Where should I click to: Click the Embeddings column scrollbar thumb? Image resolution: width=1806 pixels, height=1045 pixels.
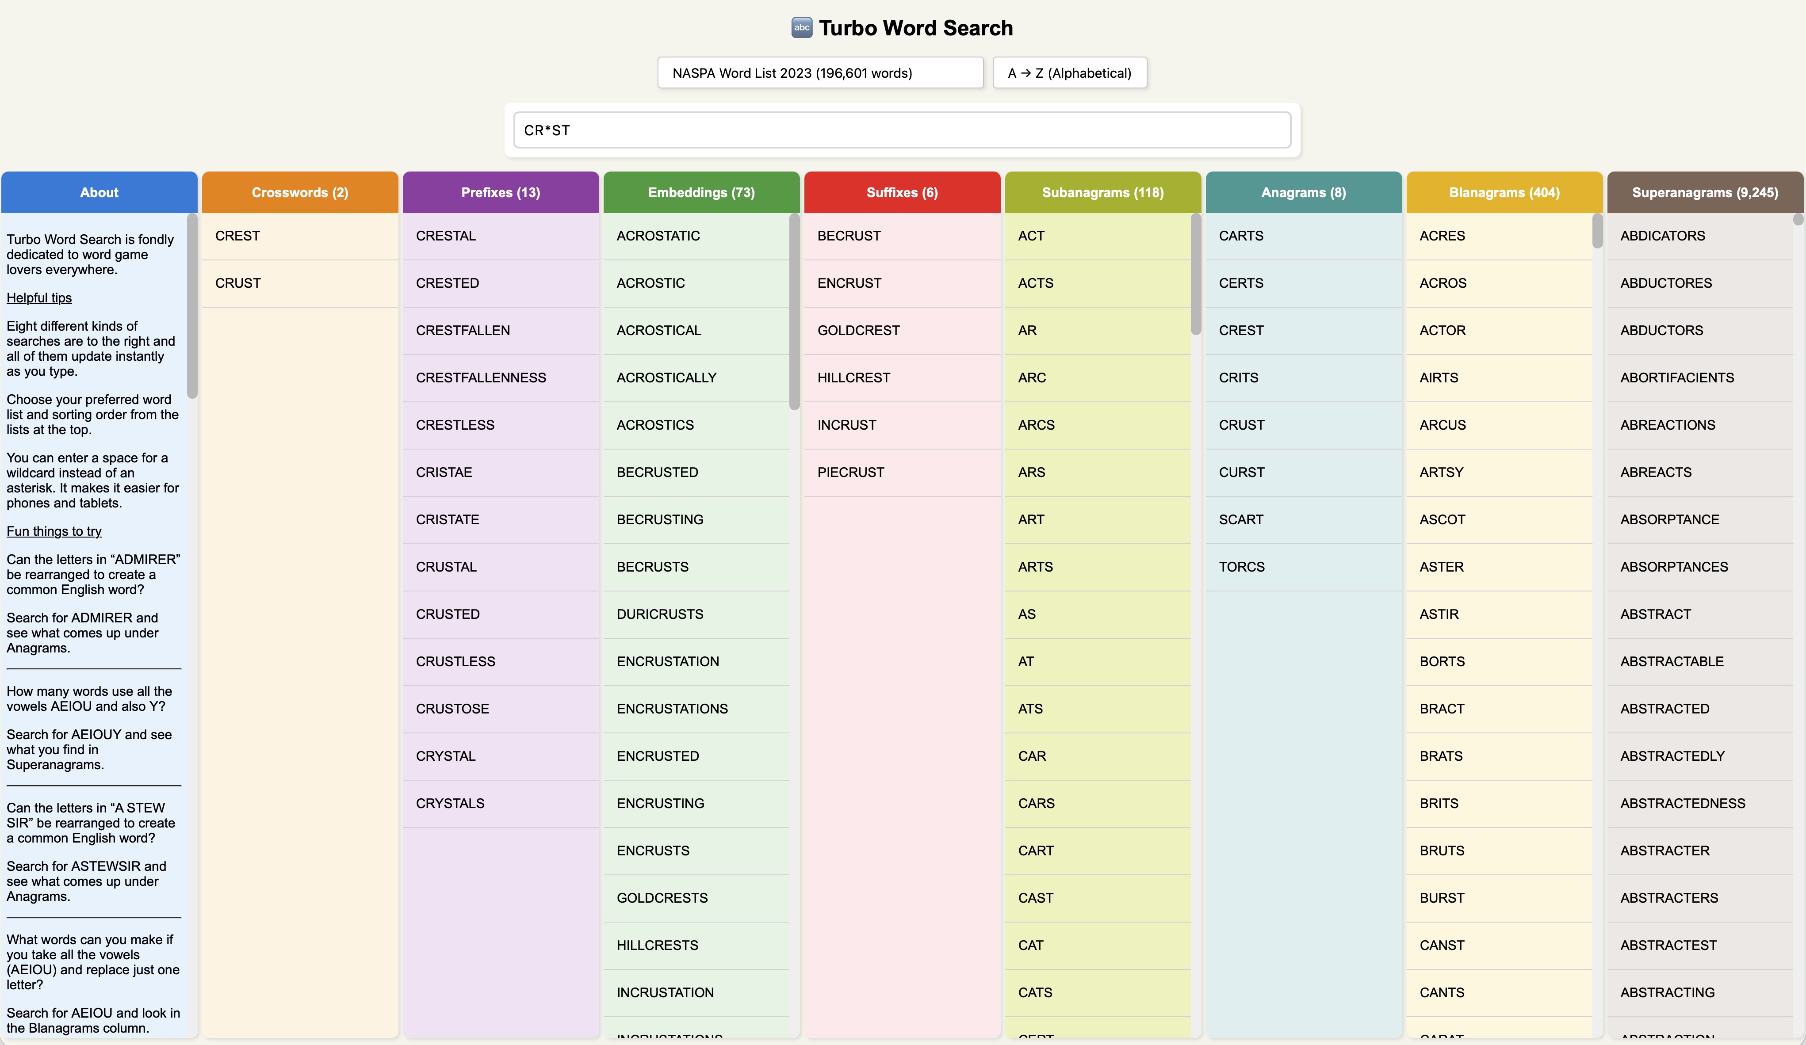[794, 312]
